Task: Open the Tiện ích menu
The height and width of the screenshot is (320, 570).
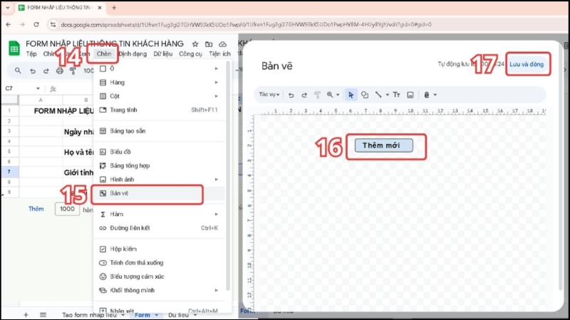Action: coord(219,54)
